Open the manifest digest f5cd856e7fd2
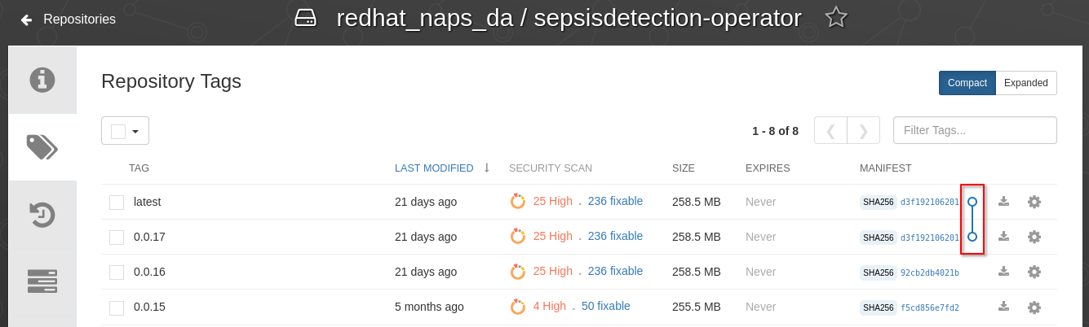The height and width of the screenshot is (327, 1089). pyautogui.click(x=930, y=307)
